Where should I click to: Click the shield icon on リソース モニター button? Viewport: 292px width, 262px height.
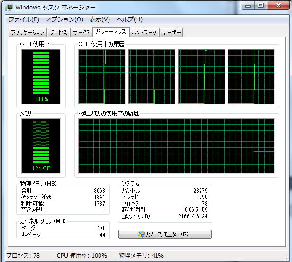point(141,234)
